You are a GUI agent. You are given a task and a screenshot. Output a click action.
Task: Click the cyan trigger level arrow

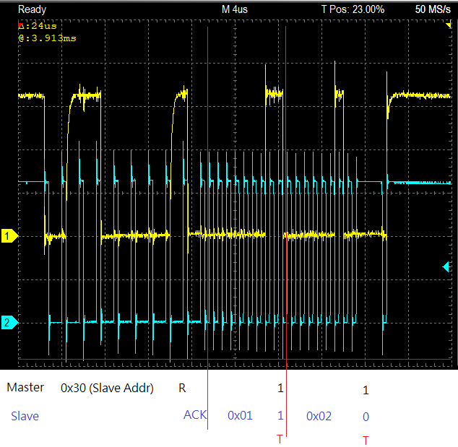tap(446, 267)
